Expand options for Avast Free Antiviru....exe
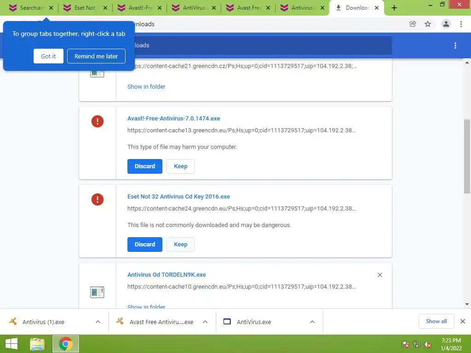 point(205,322)
